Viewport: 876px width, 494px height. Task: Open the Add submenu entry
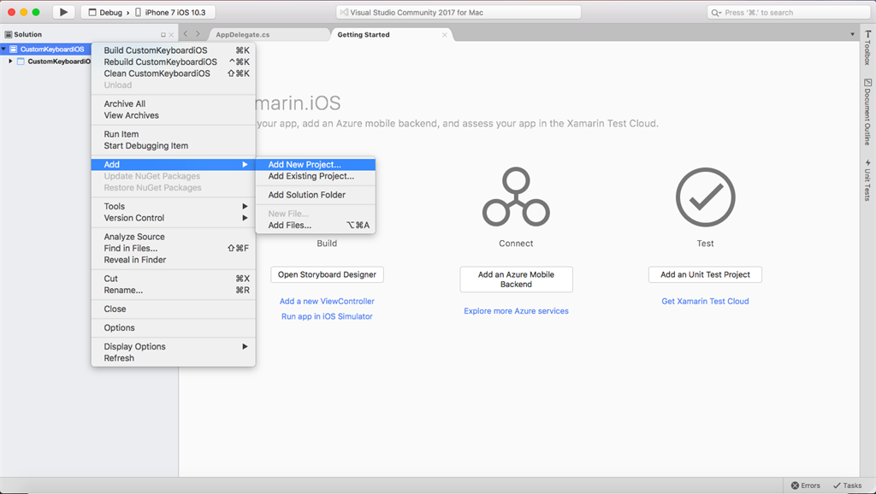(173, 164)
